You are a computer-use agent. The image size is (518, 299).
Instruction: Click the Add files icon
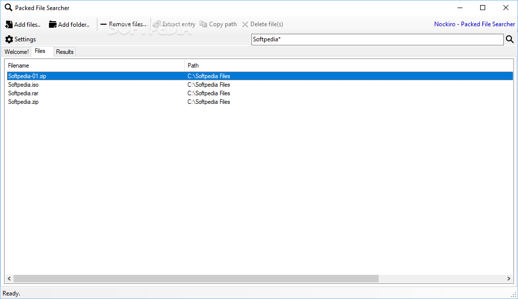[9, 24]
